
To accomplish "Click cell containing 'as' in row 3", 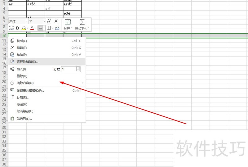I will click(17, 4).
